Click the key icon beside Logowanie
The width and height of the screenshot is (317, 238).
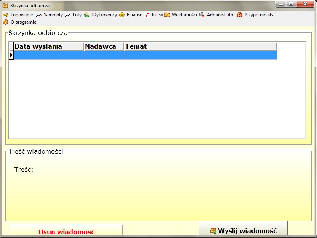[x=6, y=15]
